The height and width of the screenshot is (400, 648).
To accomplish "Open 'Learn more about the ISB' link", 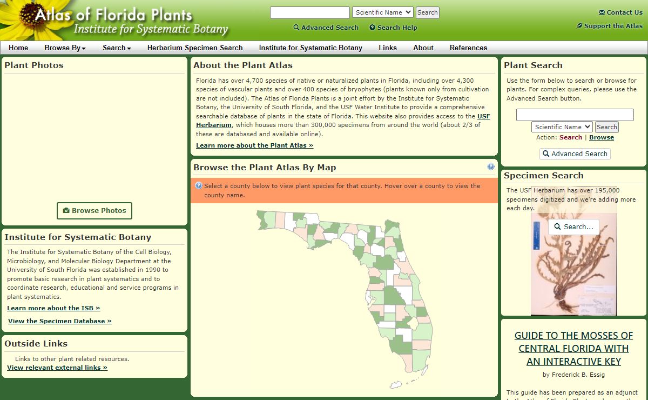I will pyautogui.click(x=53, y=308).
